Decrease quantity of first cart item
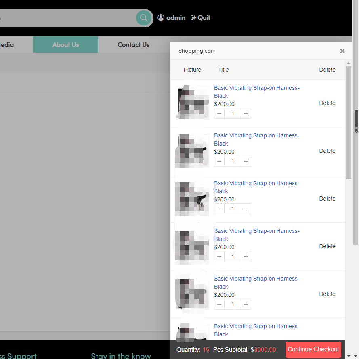Image resolution: width=359 pixels, height=359 pixels. pos(219,114)
